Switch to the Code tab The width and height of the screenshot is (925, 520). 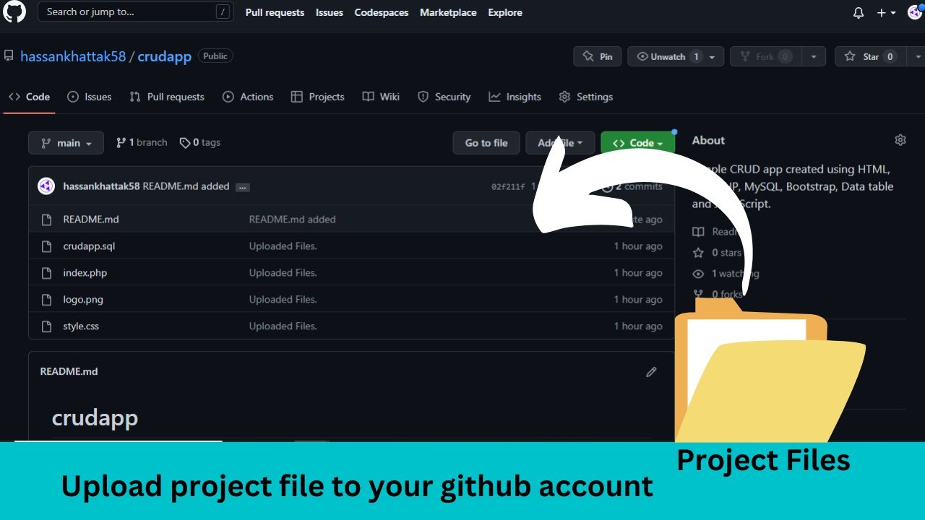[x=29, y=97]
